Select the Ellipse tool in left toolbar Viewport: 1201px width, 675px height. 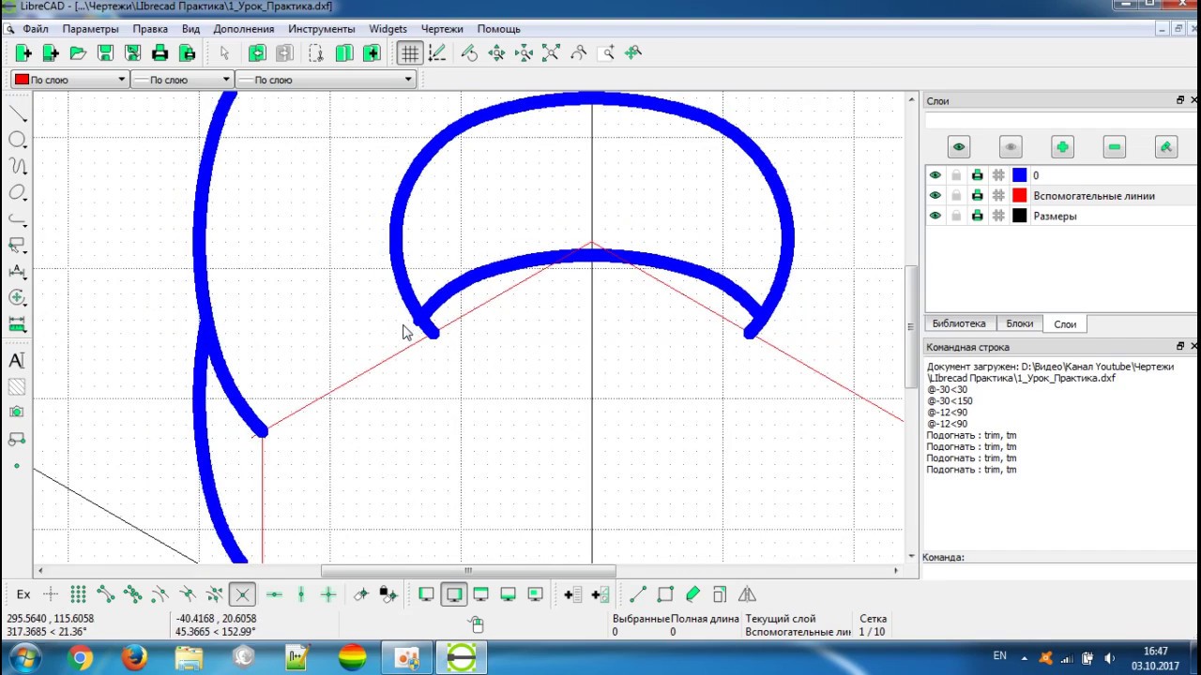17,192
